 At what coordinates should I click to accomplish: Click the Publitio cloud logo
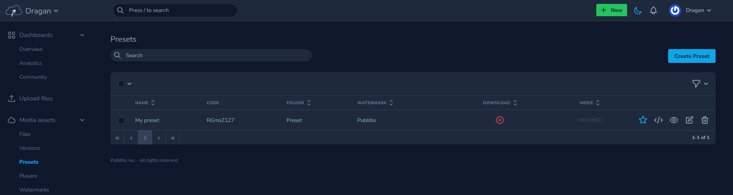(x=14, y=11)
